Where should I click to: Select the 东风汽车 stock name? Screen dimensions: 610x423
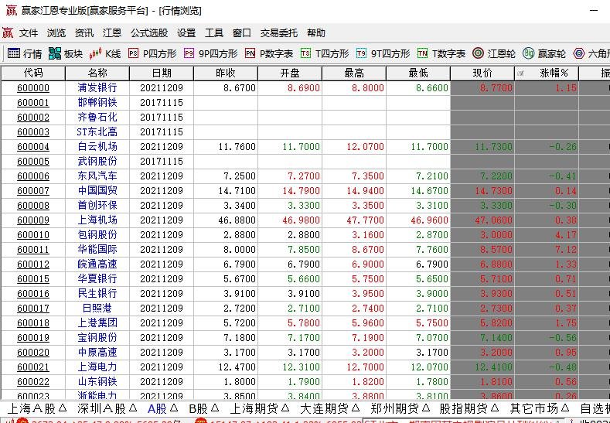(x=97, y=176)
